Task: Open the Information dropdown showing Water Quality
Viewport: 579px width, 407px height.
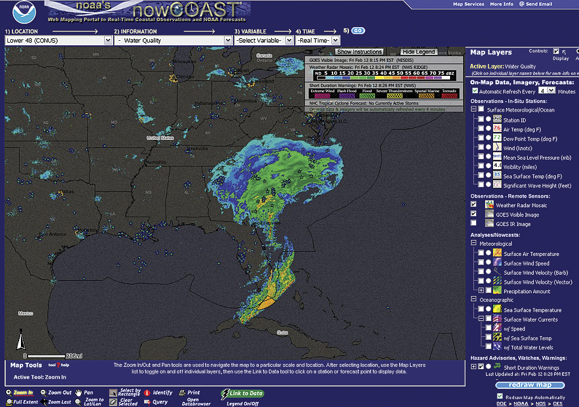Action: coord(173,40)
